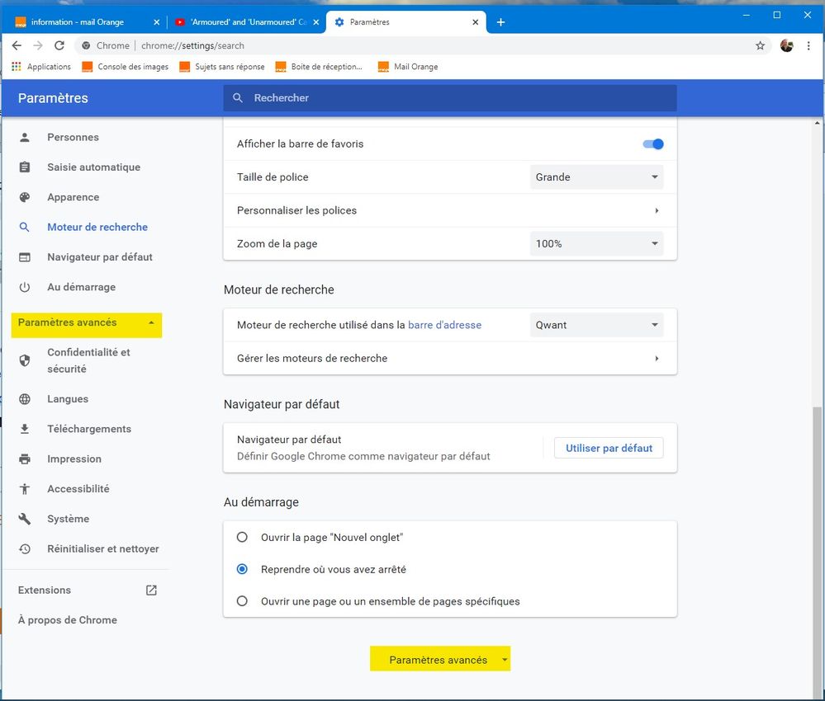Click the Utiliser par défaut button
825x701 pixels.
(609, 449)
